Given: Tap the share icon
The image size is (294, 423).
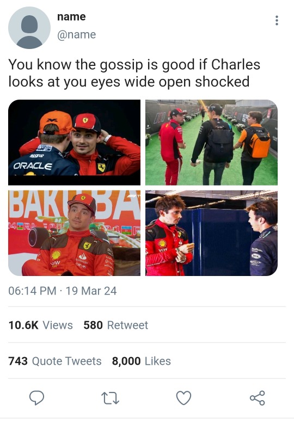Looking at the screenshot, I should coord(258,398).
